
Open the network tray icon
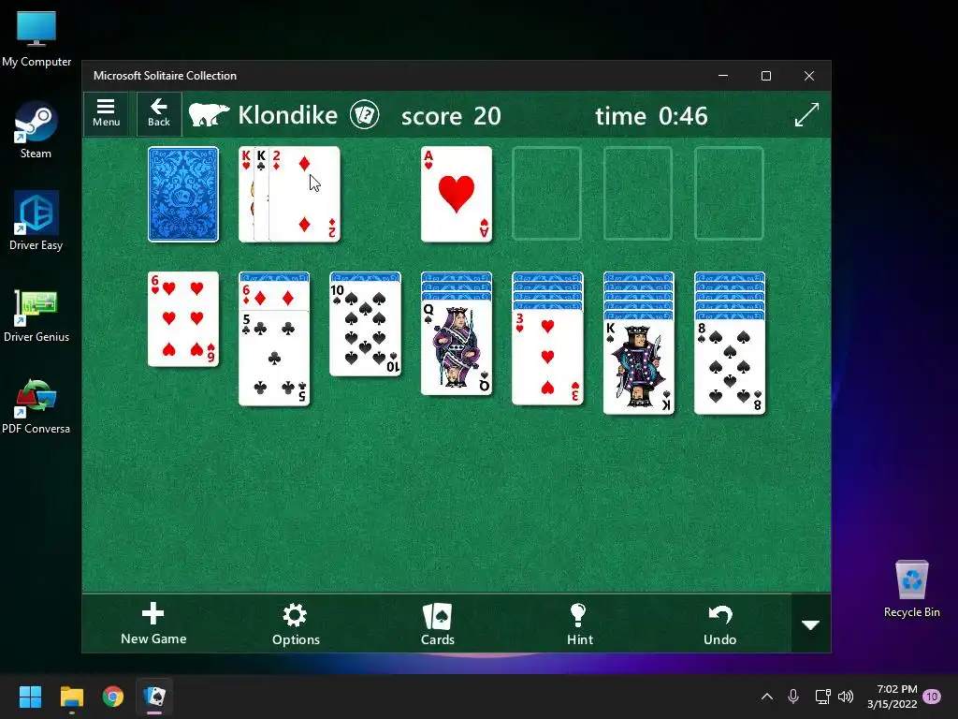[822, 697]
